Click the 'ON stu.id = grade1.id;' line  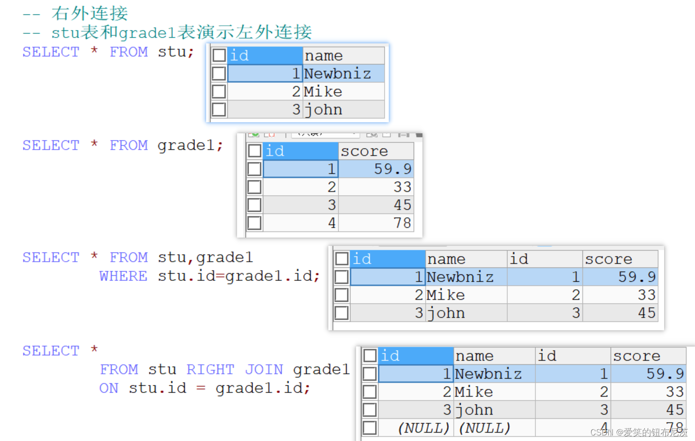click(205, 388)
